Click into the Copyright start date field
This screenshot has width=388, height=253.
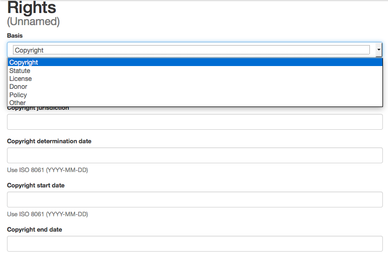point(194,200)
